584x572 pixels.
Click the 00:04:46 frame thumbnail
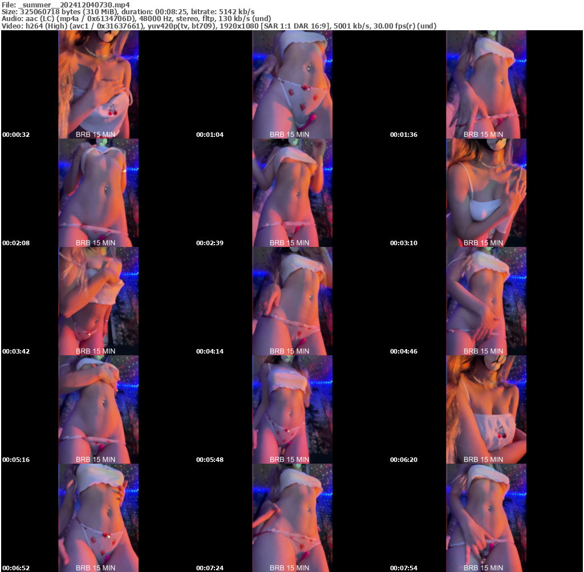pos(486,300)
